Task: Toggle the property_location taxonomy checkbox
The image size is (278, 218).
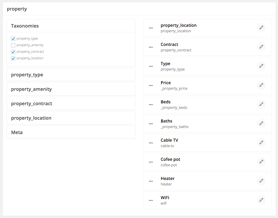Action: [x=13, y=59]
